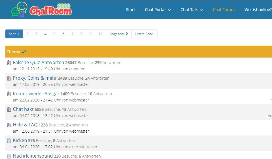Viewport: 272px width, 159px height.
Task: Go to forum page 10
Action: pos(100,34)
